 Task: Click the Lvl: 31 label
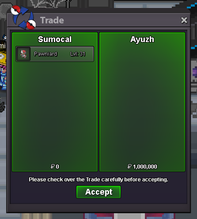(78, 54)
